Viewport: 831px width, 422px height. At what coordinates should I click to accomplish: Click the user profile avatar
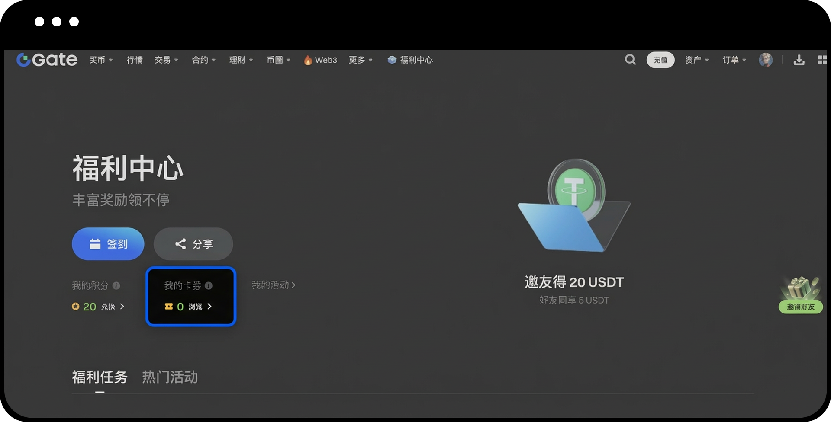coord(765,60)
